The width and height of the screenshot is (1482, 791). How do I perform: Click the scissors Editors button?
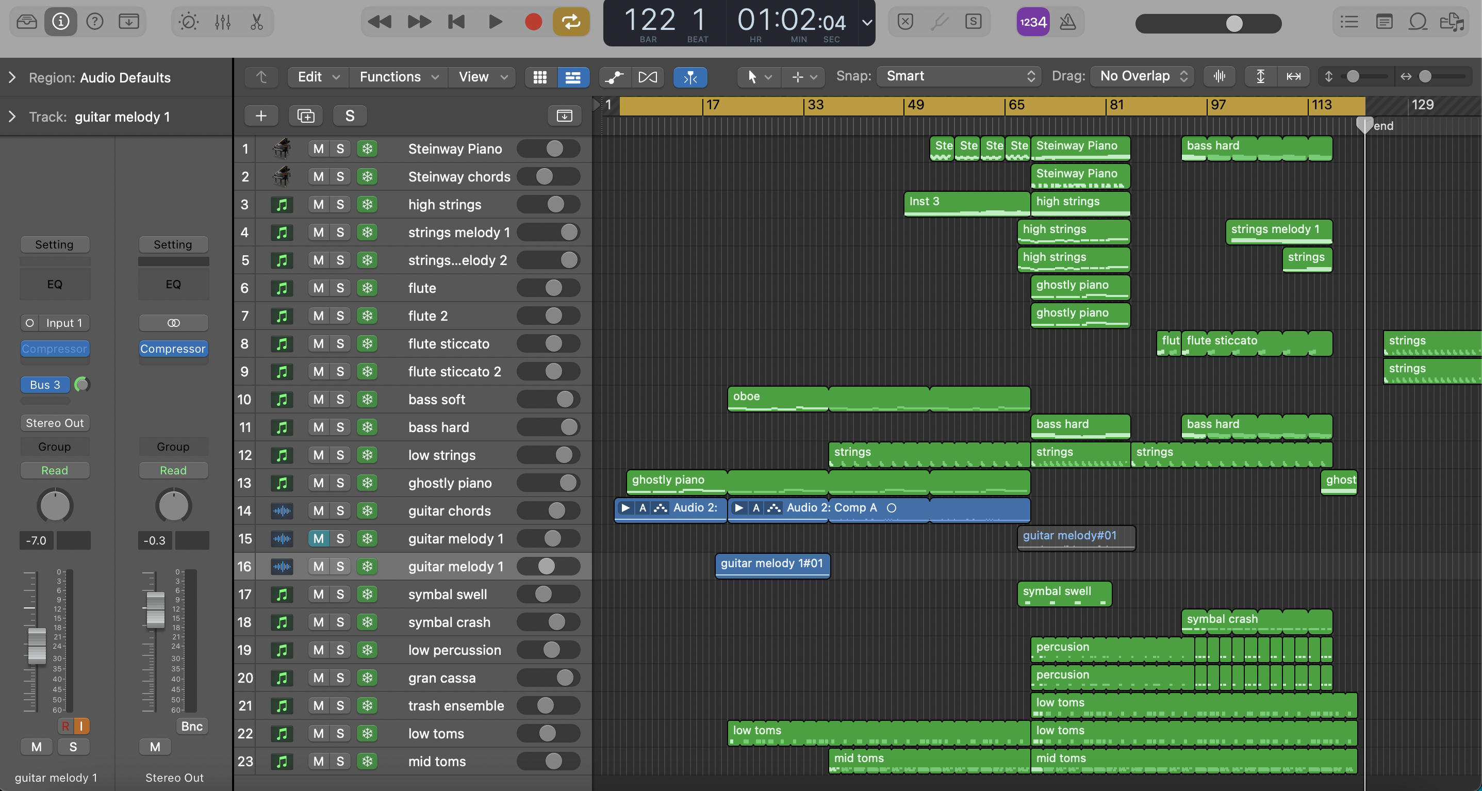click(x=257, y=22)
